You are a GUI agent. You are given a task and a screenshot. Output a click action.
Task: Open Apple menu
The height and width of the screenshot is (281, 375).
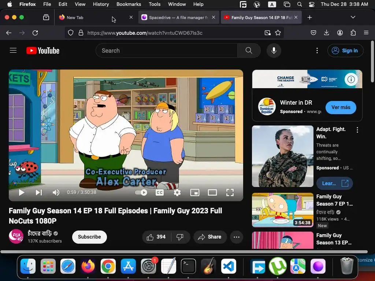[x=10, y=4]
